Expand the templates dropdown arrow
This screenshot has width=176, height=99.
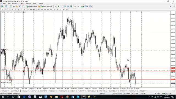click(92, 6)
